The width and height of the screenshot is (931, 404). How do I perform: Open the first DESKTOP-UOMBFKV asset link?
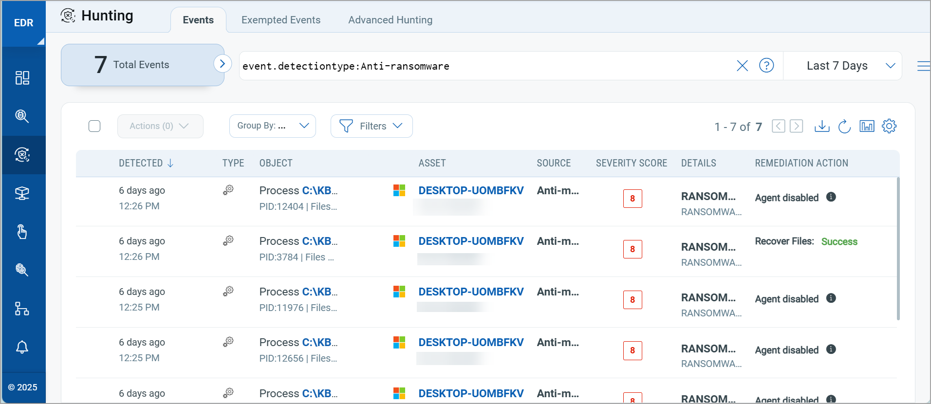[471, 190]
